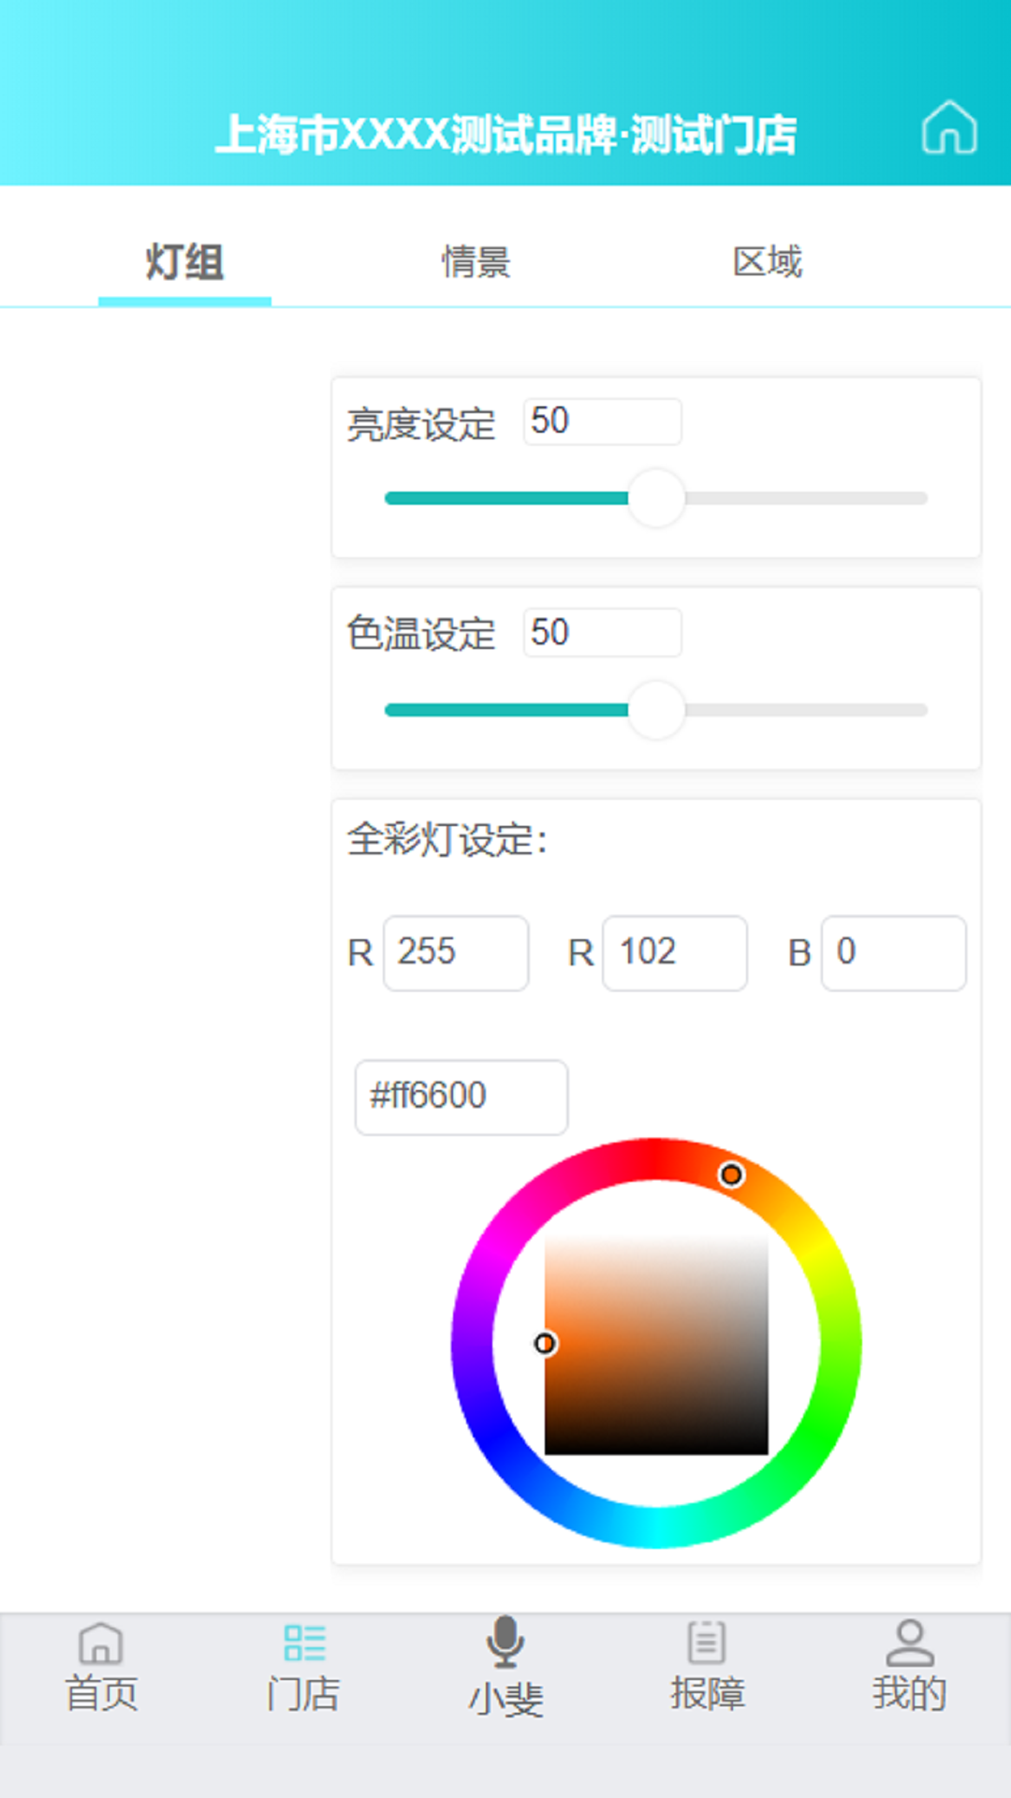Open the 首页 bottom navigation icon
The height and width of the screenshot is (1798, 1011).
(101, 1645)
